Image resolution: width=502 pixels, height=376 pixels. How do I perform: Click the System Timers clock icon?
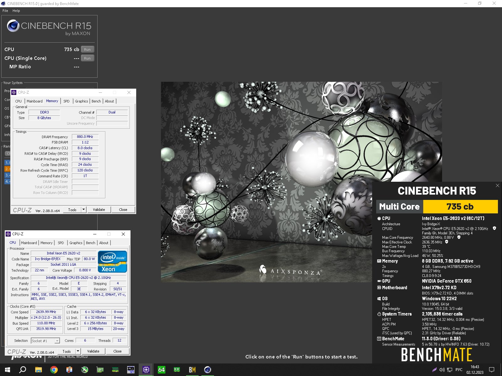[379, 314]
